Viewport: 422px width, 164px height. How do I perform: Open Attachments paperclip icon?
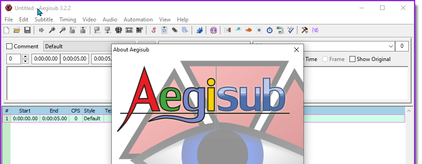click(175, 30)
